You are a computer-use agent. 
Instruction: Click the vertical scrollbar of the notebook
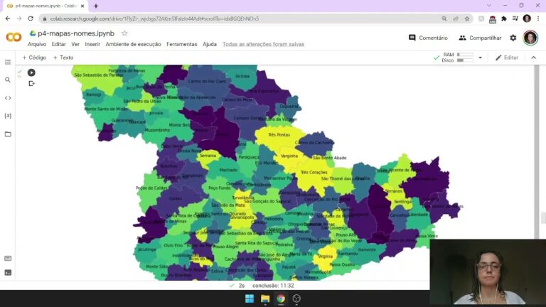537,151
